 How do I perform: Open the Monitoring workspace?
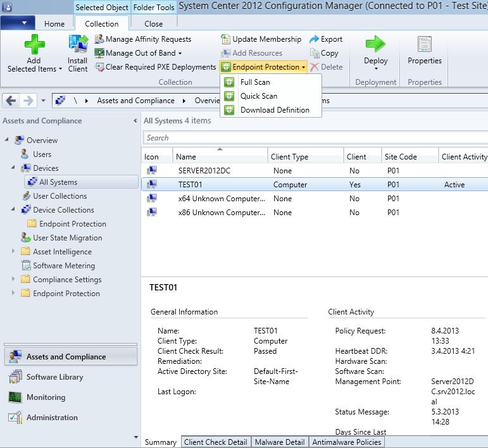pos(71,397)
